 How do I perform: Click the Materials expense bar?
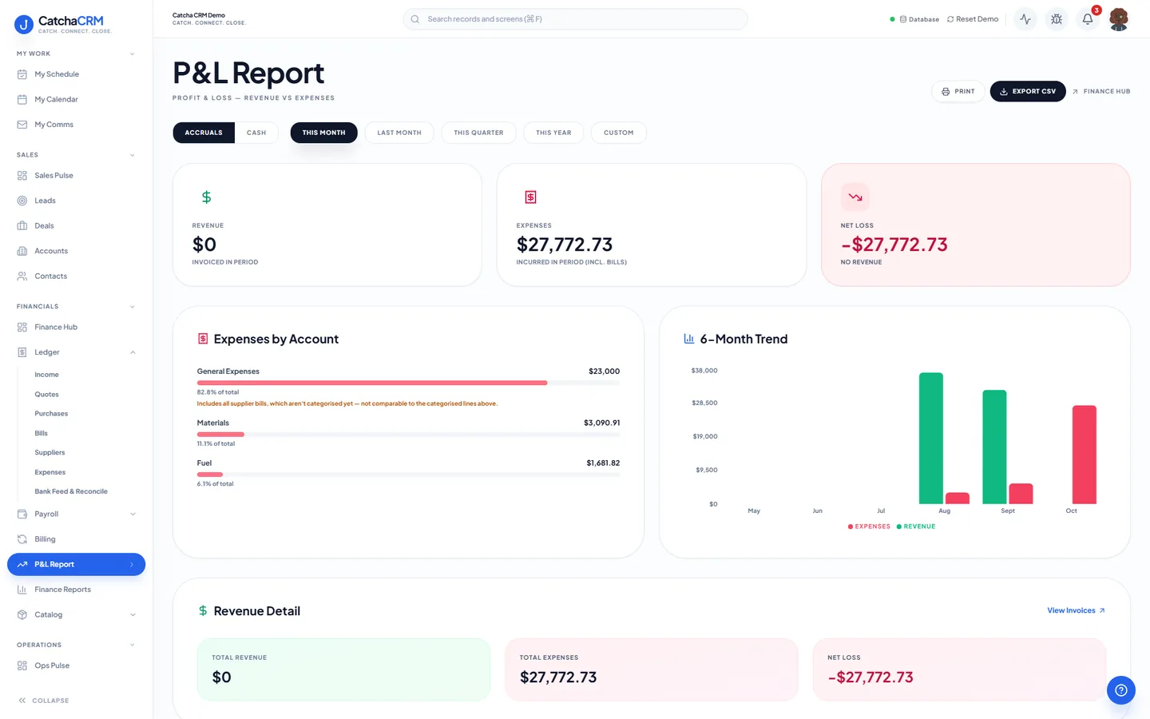pyautogui.click(x=408, y=435)
